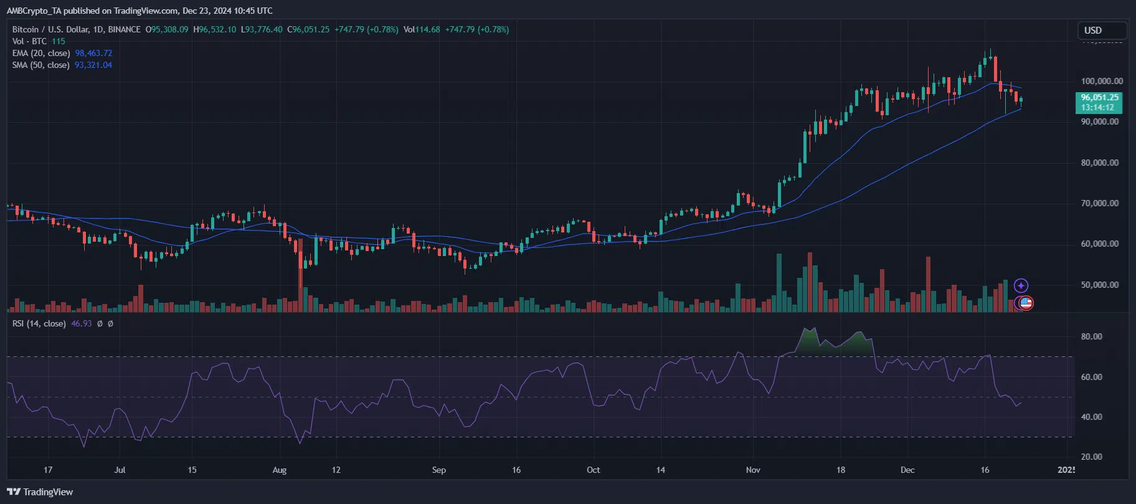Select the Bitcoin / U.S. Dollar symbol title
The width and height of the screenshot is (1136, 504).
[x=77, y=29]
